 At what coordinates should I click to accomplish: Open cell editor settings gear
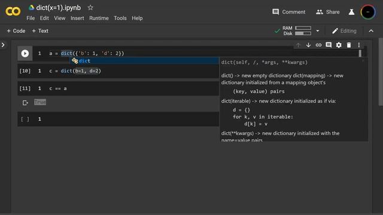339,45
